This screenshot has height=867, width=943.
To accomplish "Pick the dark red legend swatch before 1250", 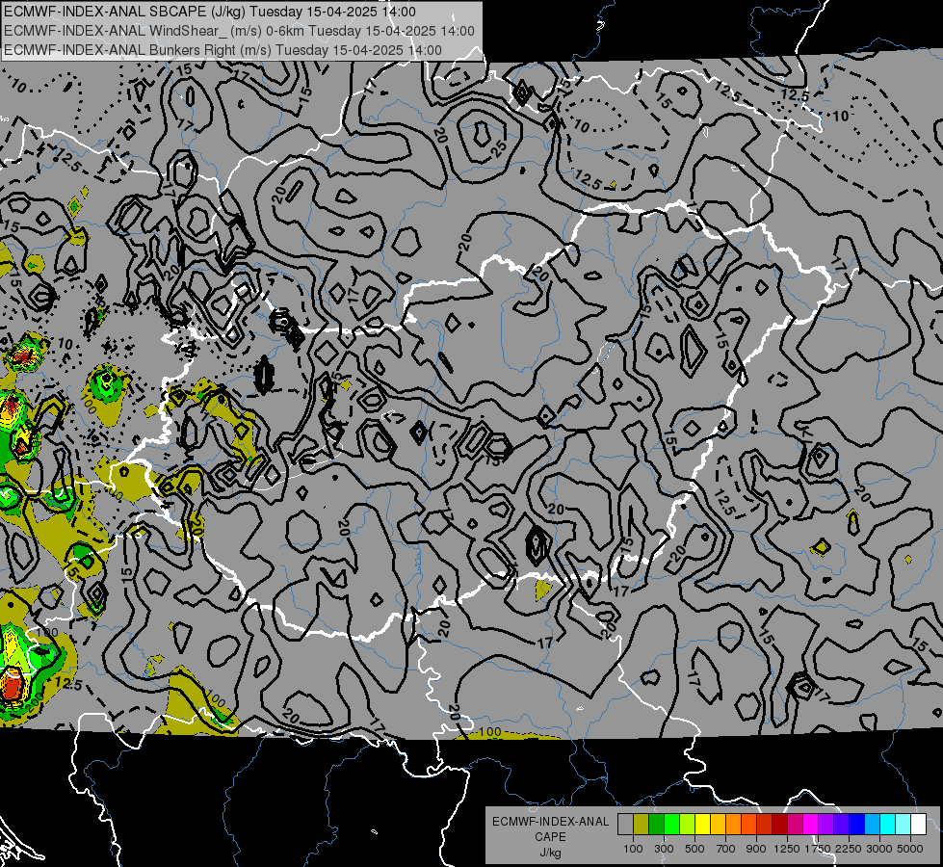I will click(780, 824).
